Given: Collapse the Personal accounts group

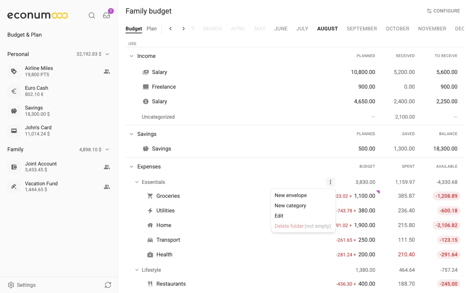Looking at the screenshot, I should (107, 54).
